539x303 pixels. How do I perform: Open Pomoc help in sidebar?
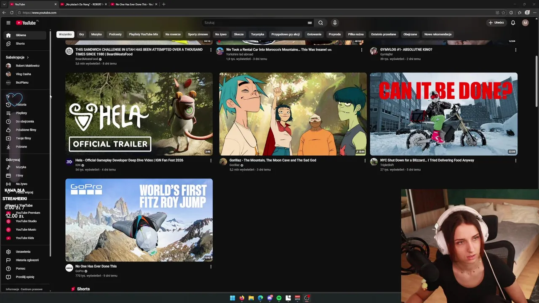tap(25, 268)
